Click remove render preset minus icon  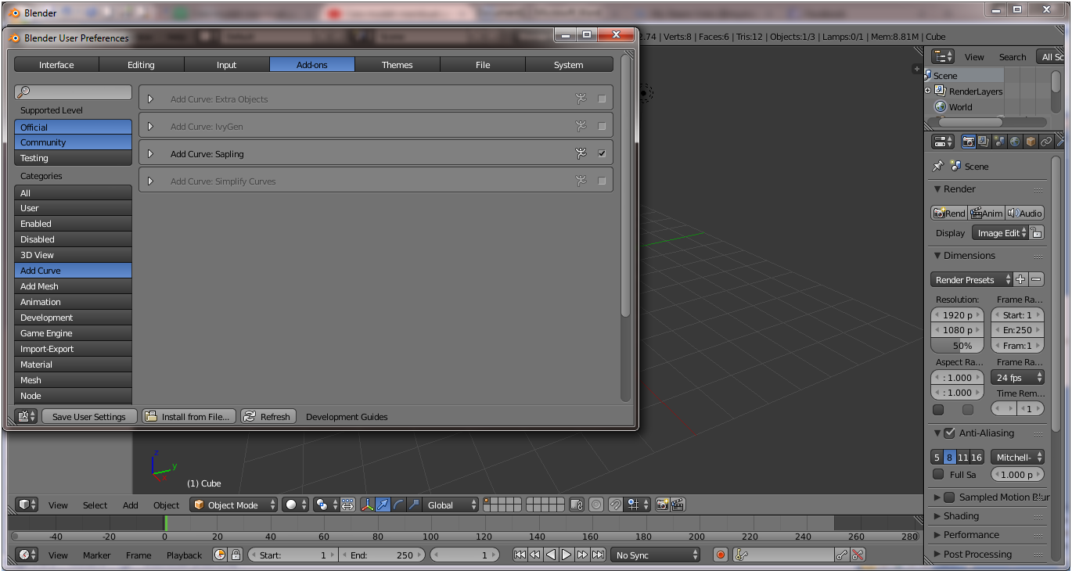(x=1036, y=279)
